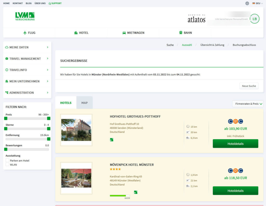Click the Preis slider left handle
This screenshot has width=266, height=206.
click(6, 118)
